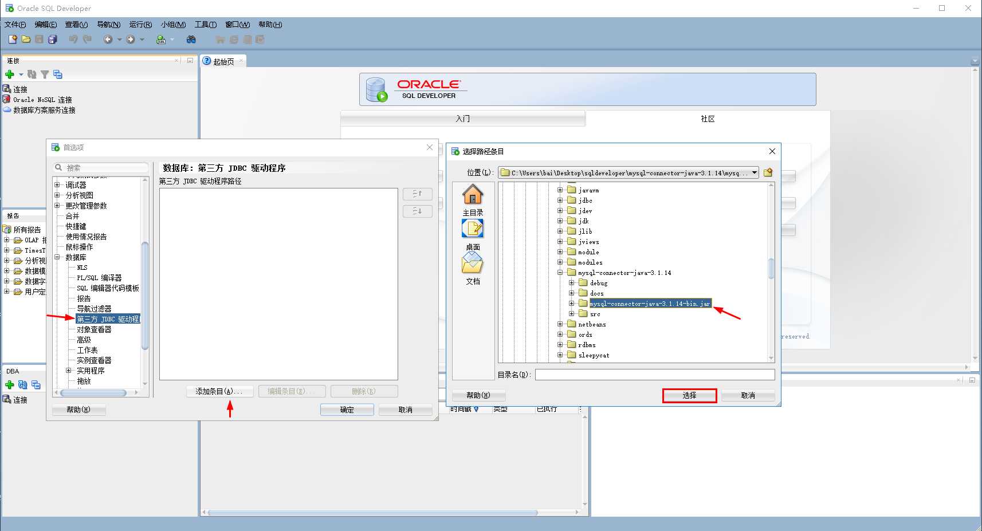The width and height of the screenshot is (982, 531).
Task: Click the 数据库方案服务连接 cloud node
Action: [x=44, y=110]
